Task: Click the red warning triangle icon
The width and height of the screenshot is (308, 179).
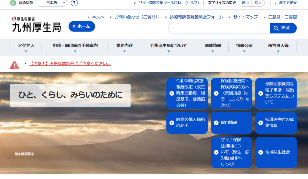Action: click(x=14, y=65)
